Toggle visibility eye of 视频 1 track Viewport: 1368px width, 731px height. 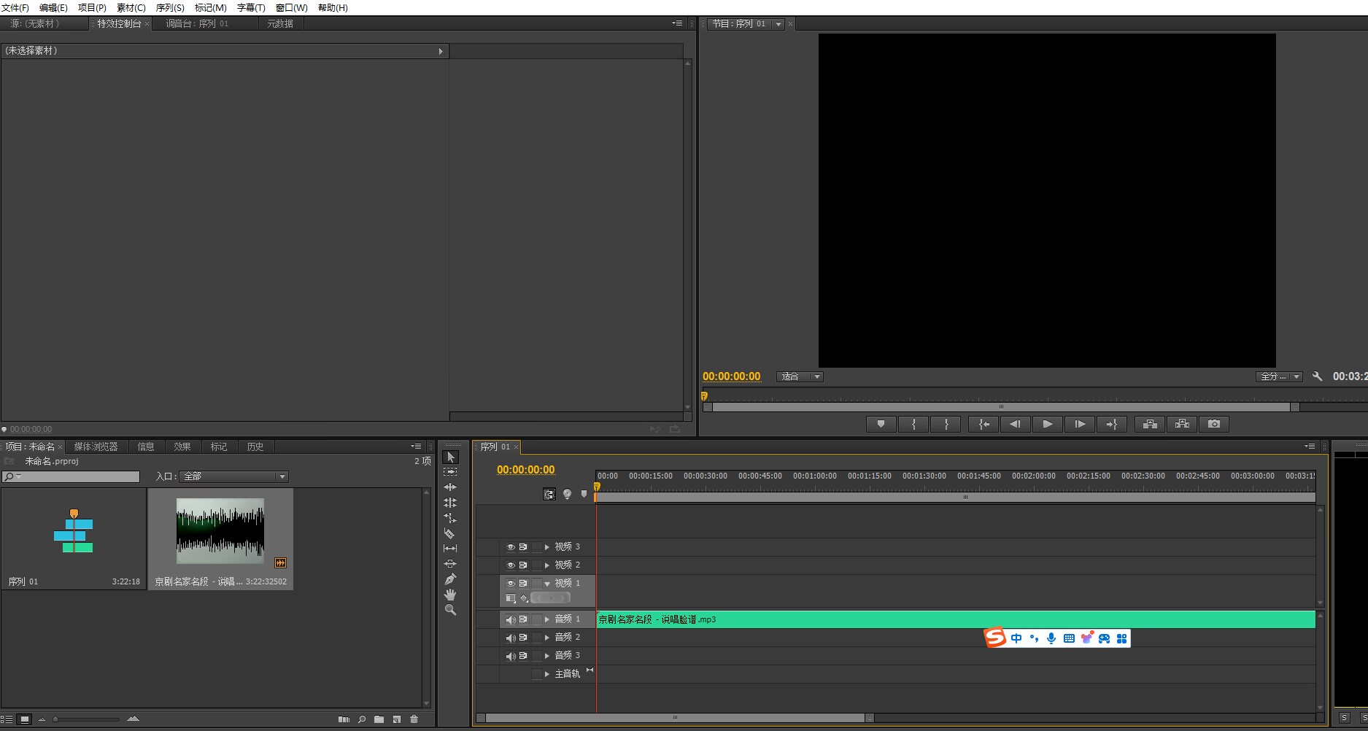coord(511,584)
